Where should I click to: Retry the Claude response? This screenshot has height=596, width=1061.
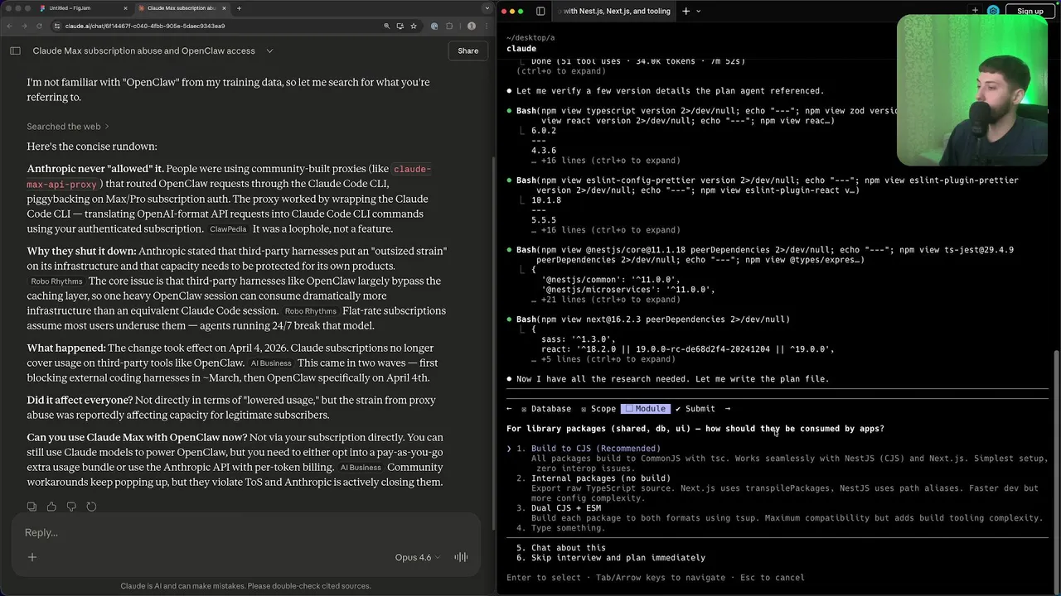91,507
